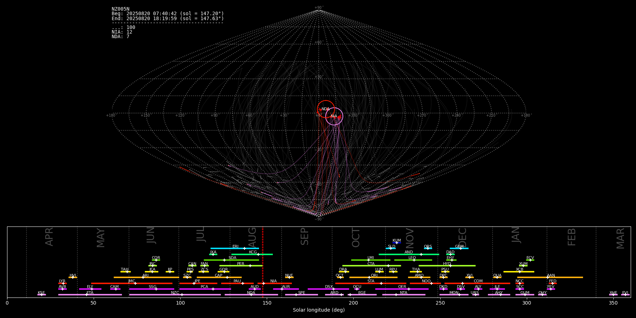Click the PER shower label in timeline
Image resolution: width=636 pixels, height=318 pixels.
point(241,264)
